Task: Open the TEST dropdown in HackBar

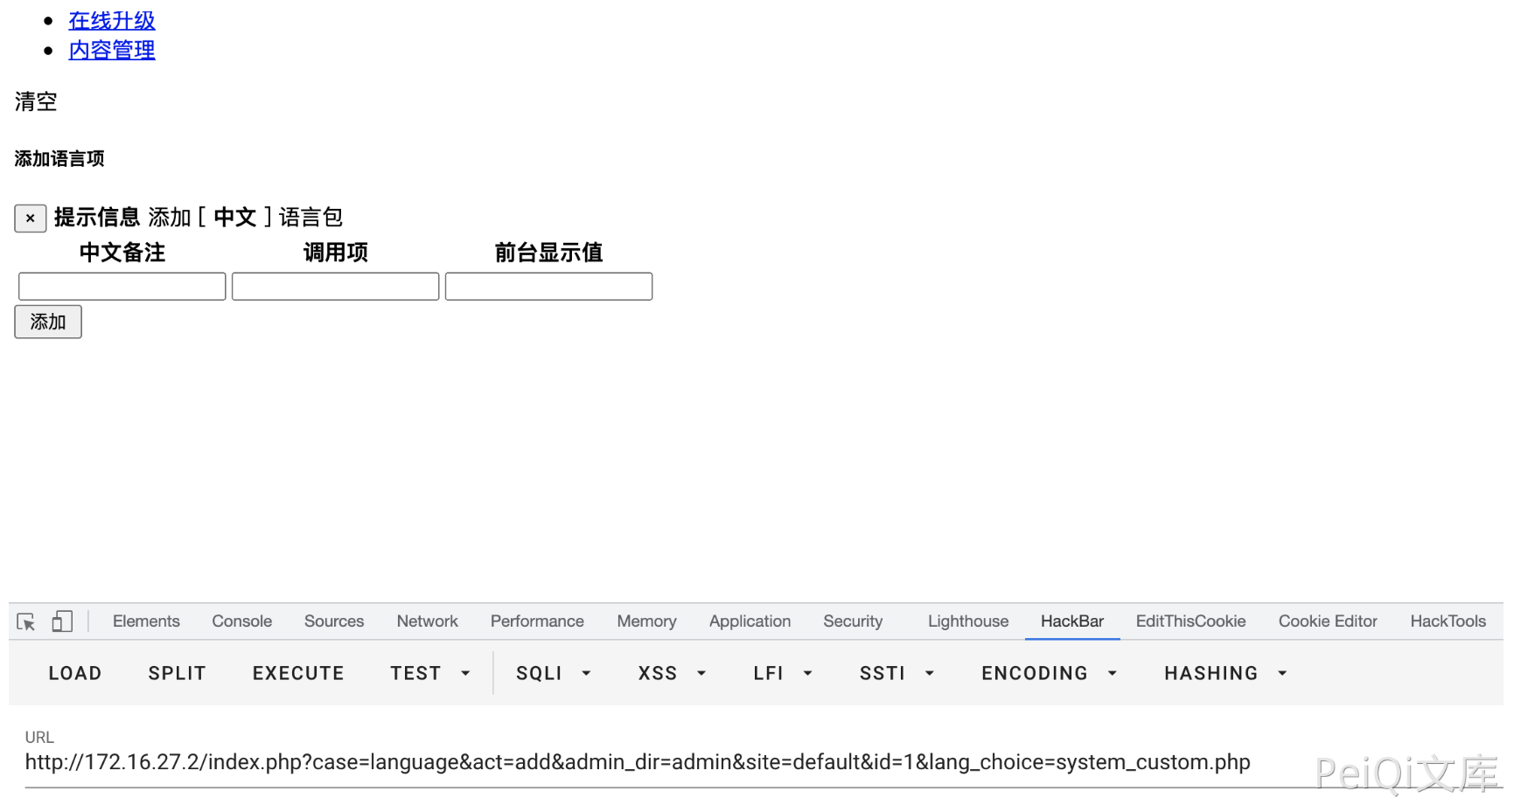Action: pyautogui.click(x=430, y=673)
